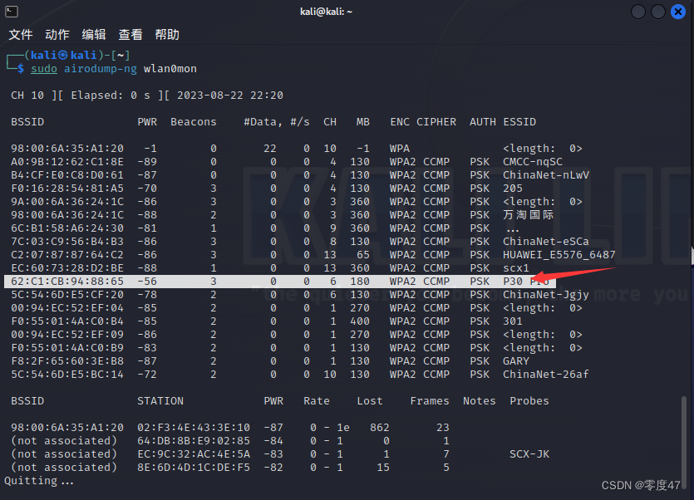Click the airodump-ng command text
Screen dimensions: 694x500
[x=101, y=69]
